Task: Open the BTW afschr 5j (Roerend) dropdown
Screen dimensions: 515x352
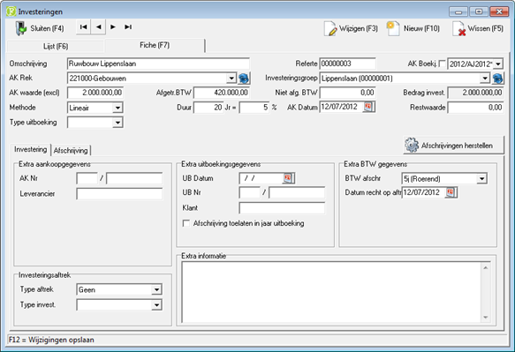Action: [481, 179]
